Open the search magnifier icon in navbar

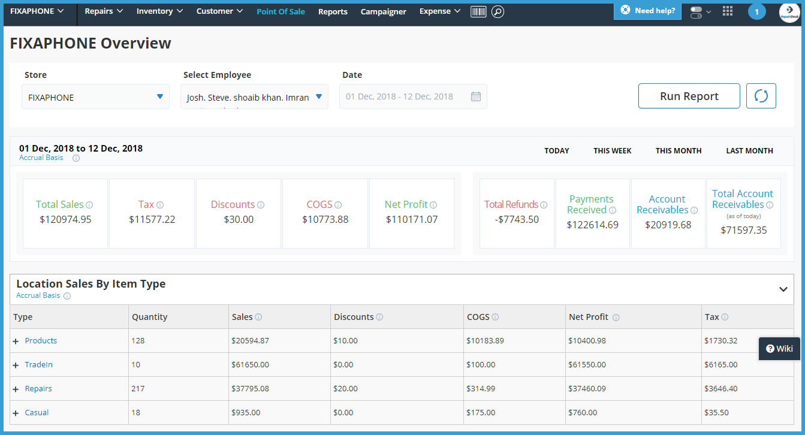[x=498, y=11]
